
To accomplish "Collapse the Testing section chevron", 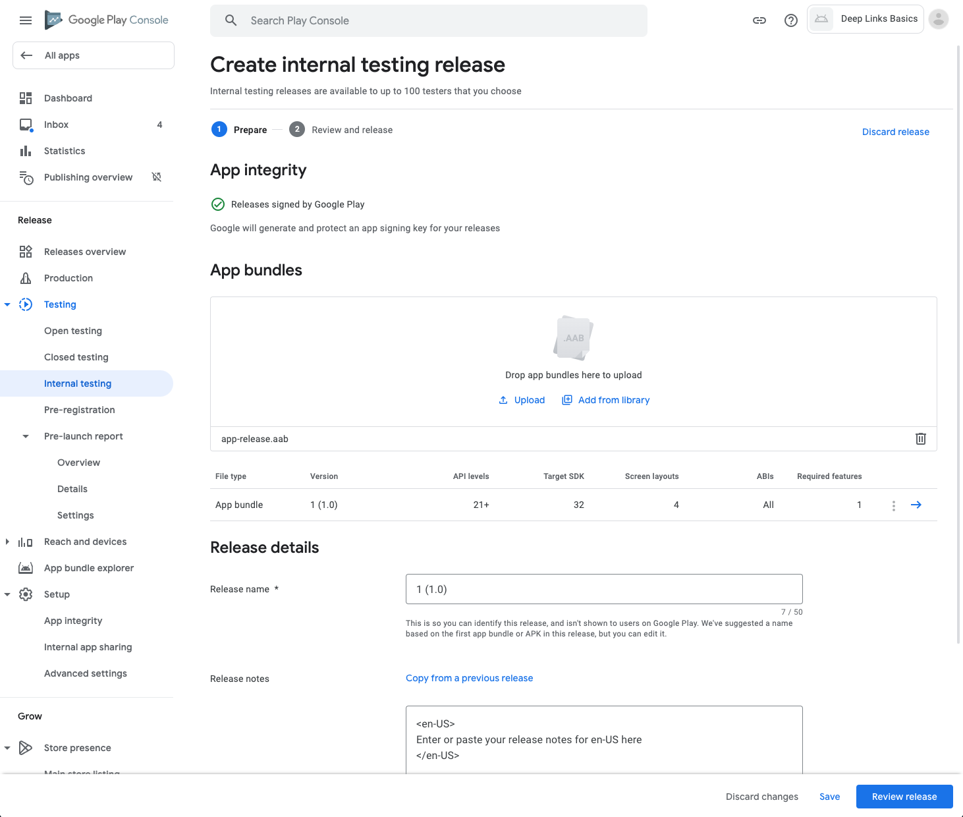I will click(x=7, y=304).
